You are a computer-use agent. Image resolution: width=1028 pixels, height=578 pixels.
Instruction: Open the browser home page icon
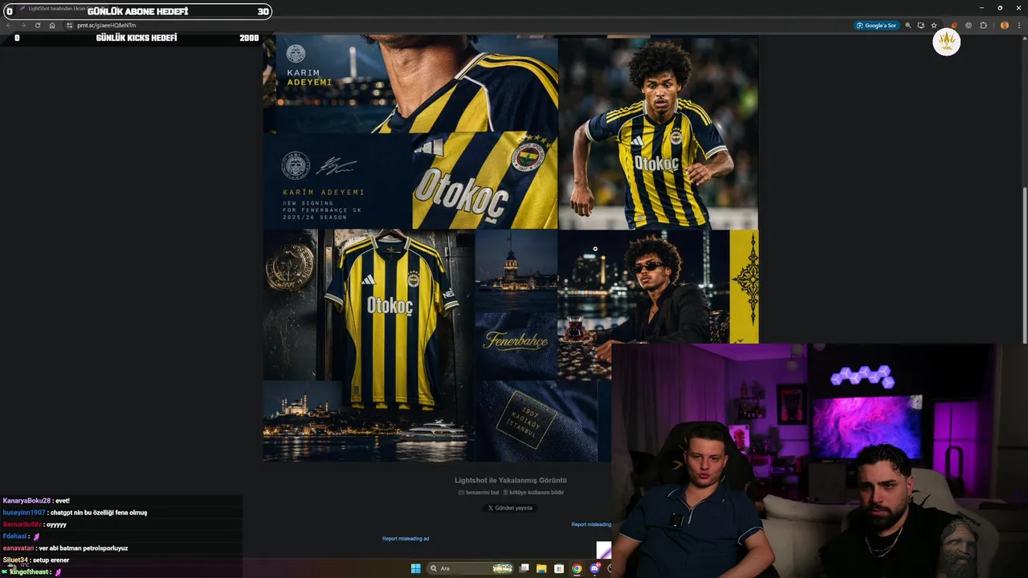coord(52,26)
